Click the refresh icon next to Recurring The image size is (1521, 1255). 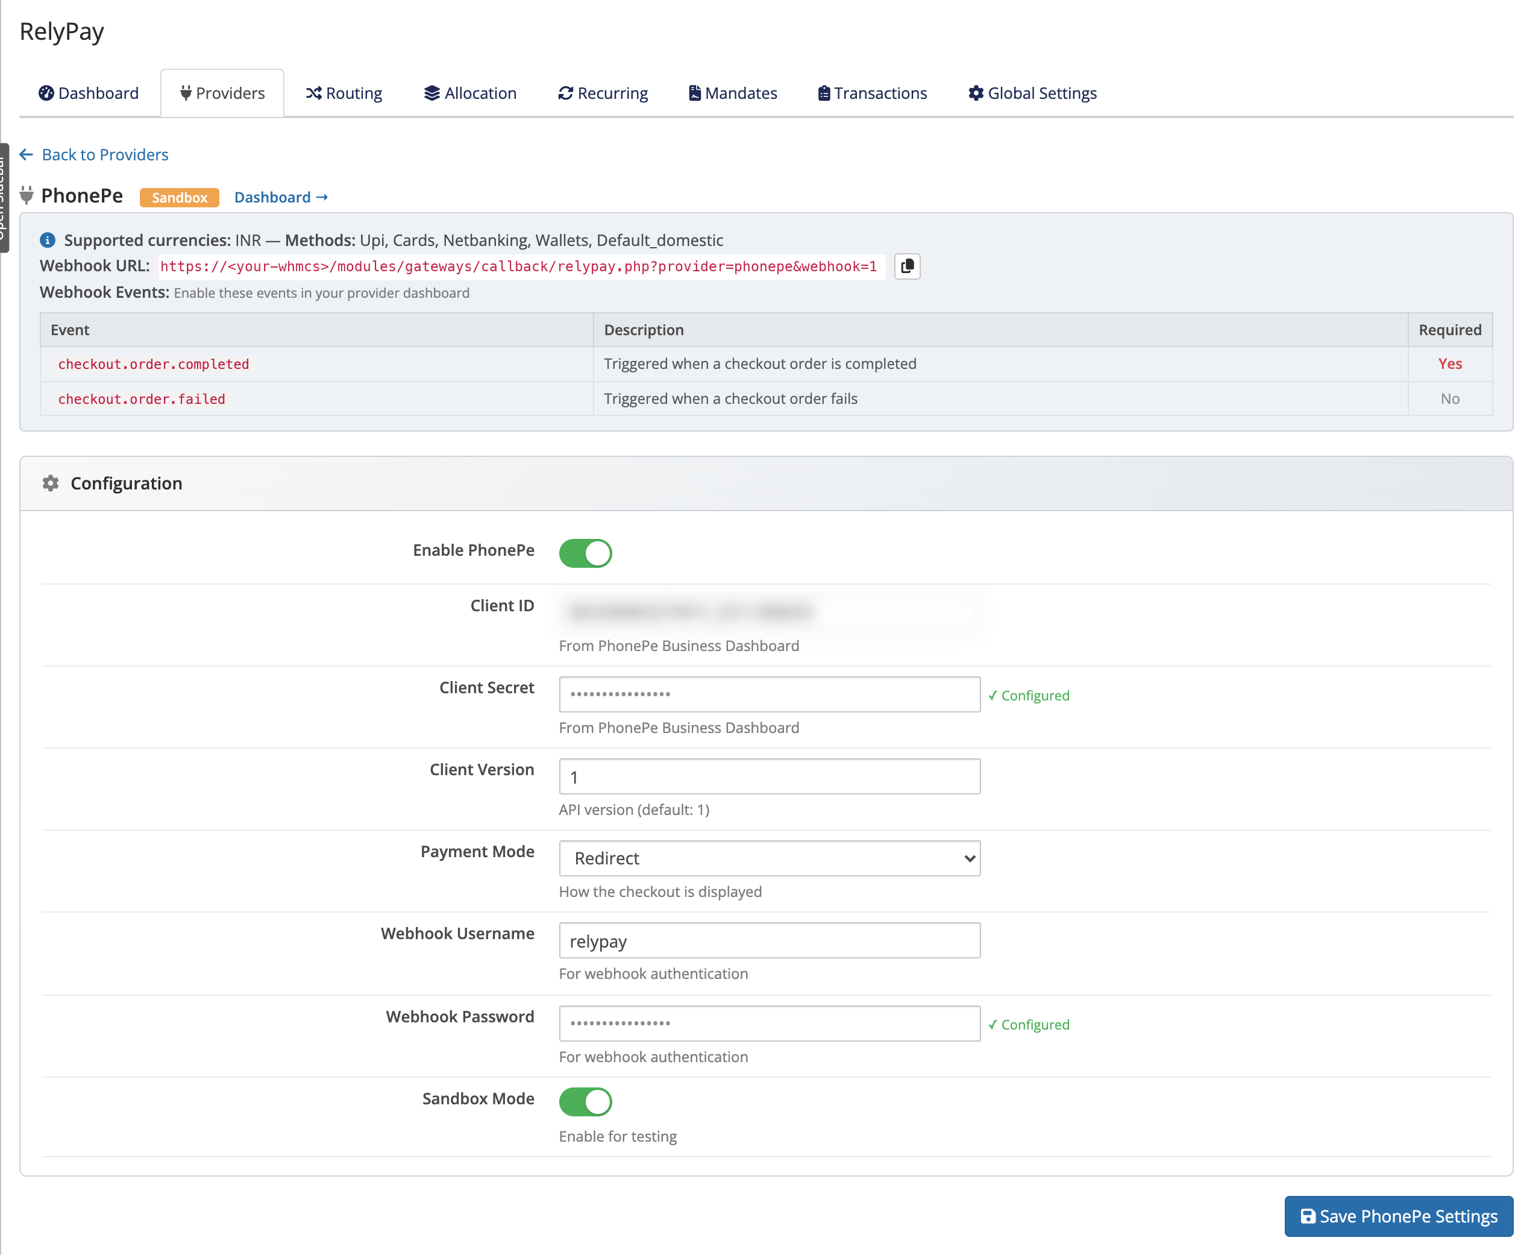click(x=566, y=93)
